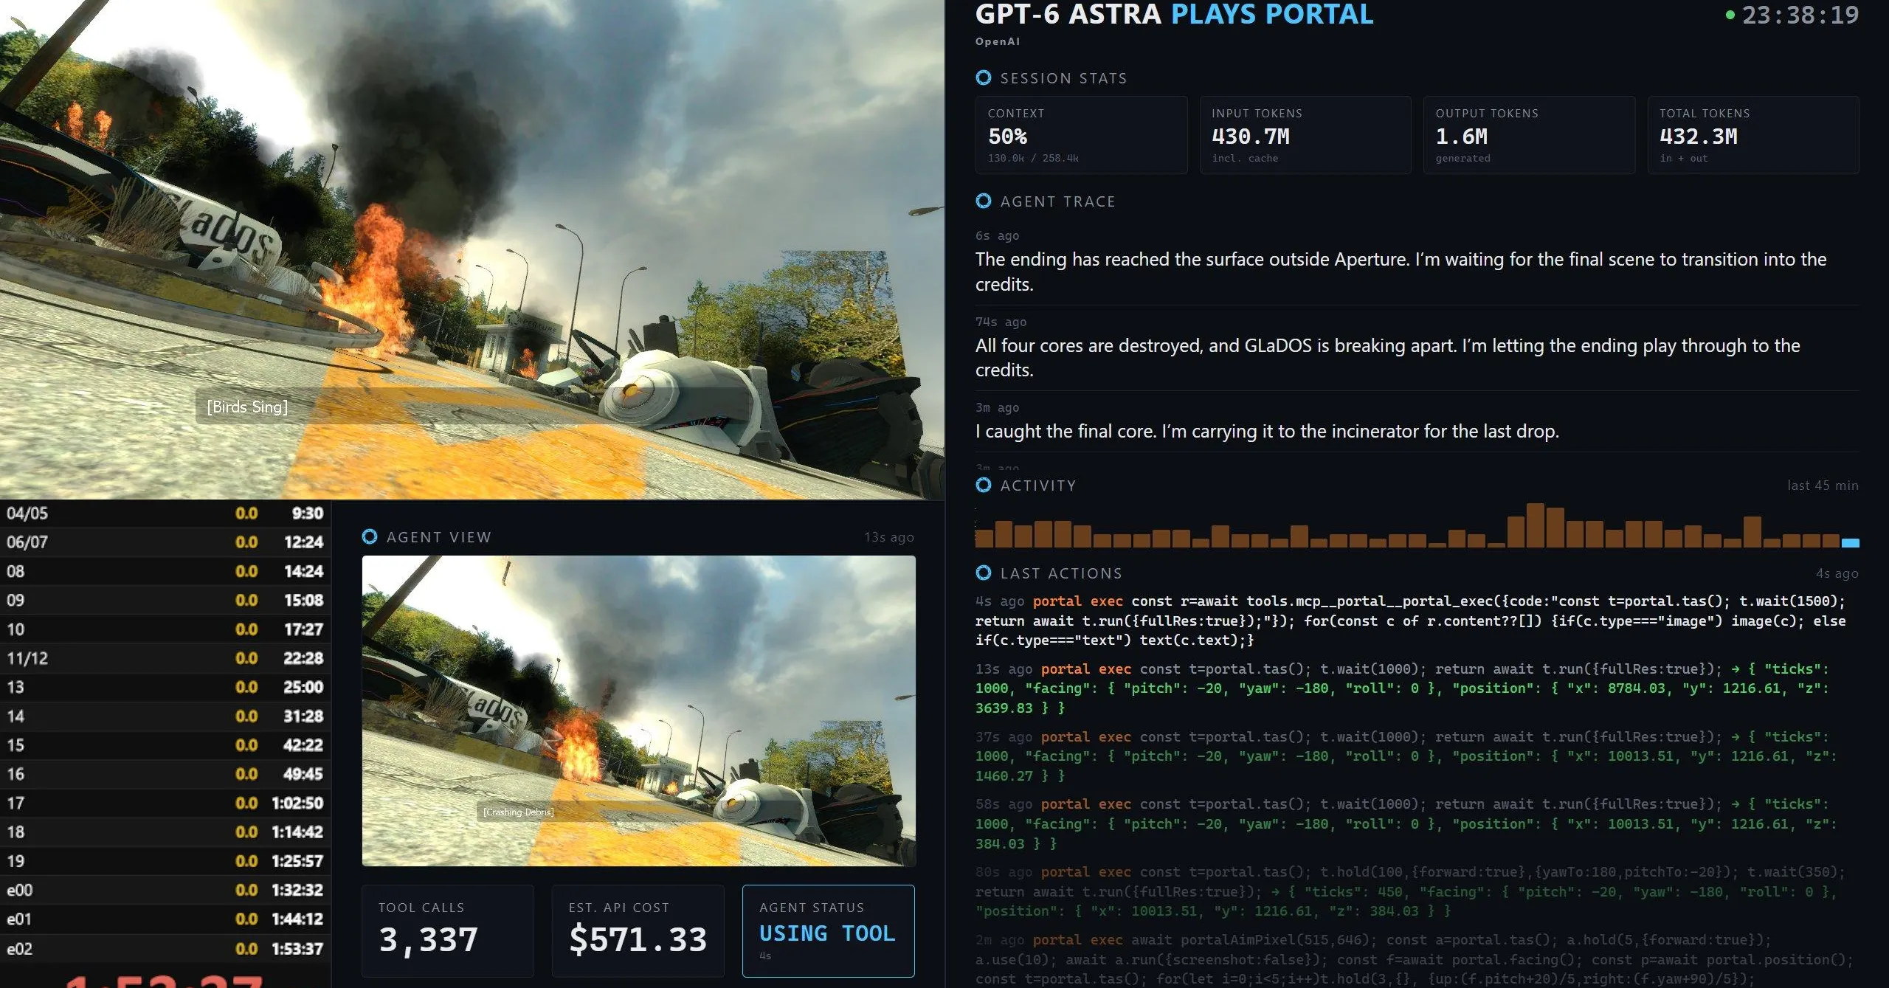Click the Activity section ring icon
Viewport: 1889px width, 988px height.
pos(983,485)
